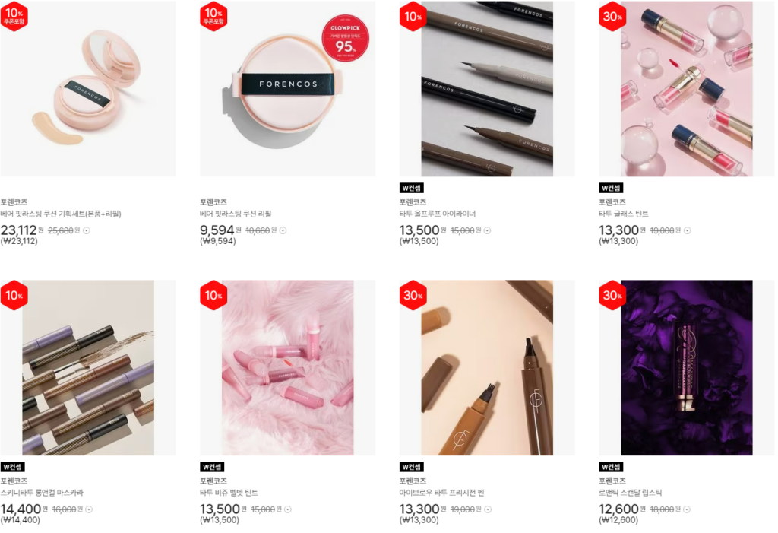778x533 pixels.
Task: Click the GLOWPICK 95% red badge
Action: coord(346,38)
